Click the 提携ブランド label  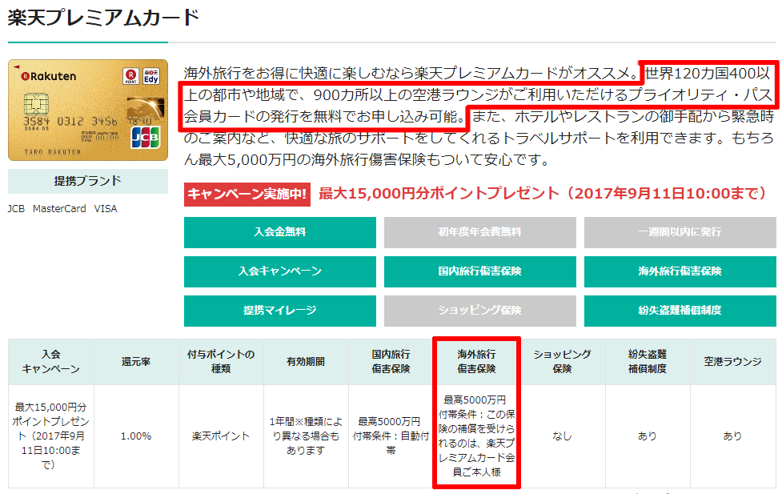[88, 181]
